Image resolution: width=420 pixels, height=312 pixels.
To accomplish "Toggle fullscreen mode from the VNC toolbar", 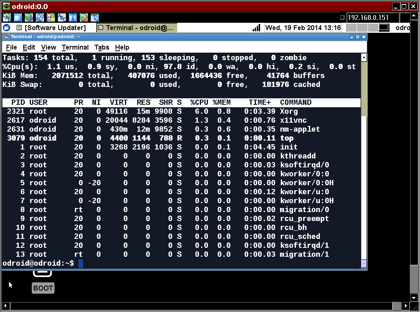I will (x=18, y=17).
